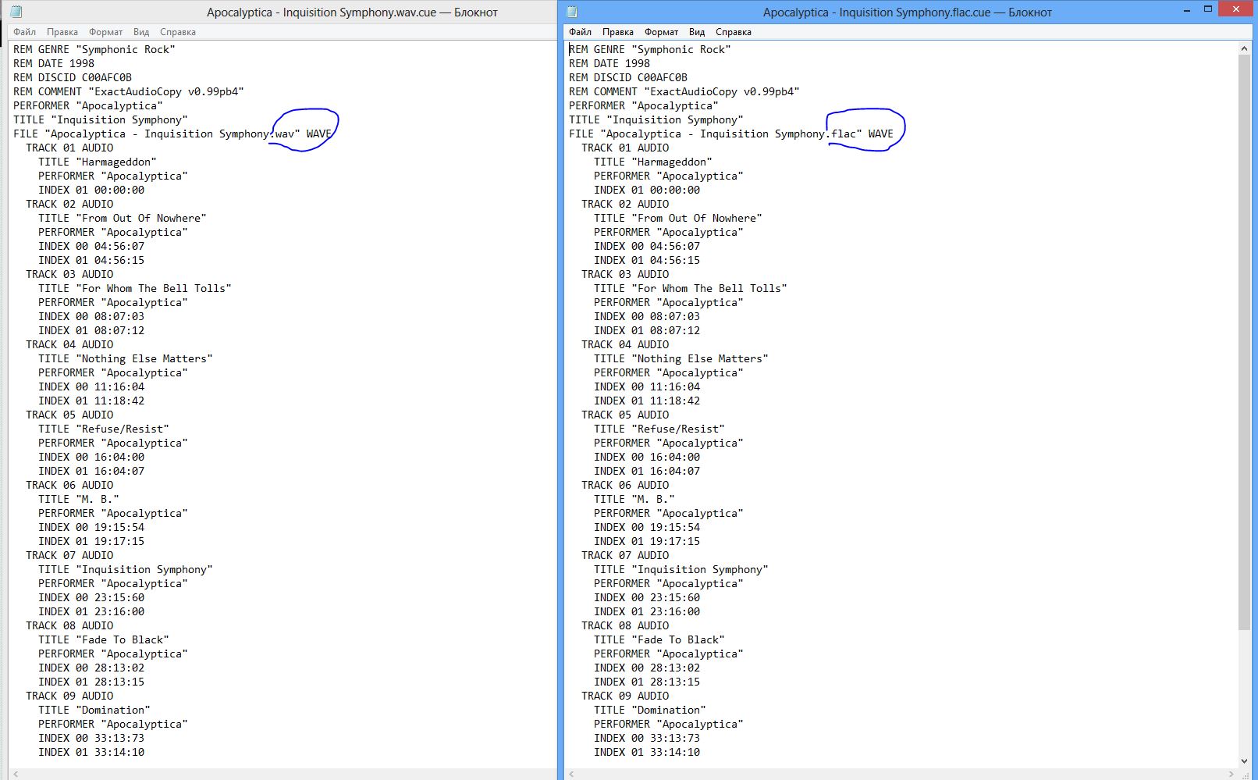Click 'REM DISCID C00AFC0B' in the wav.cue window
This screenshot has width=1258, height=780.
click(73, 78)
